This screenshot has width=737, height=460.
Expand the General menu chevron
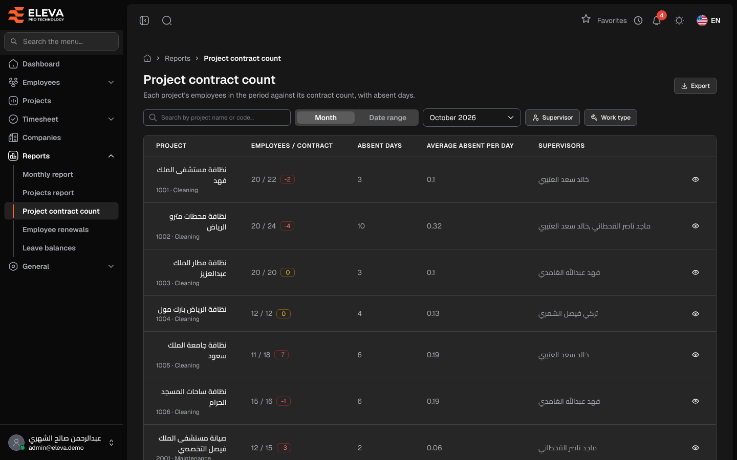(x=111, y=266)
